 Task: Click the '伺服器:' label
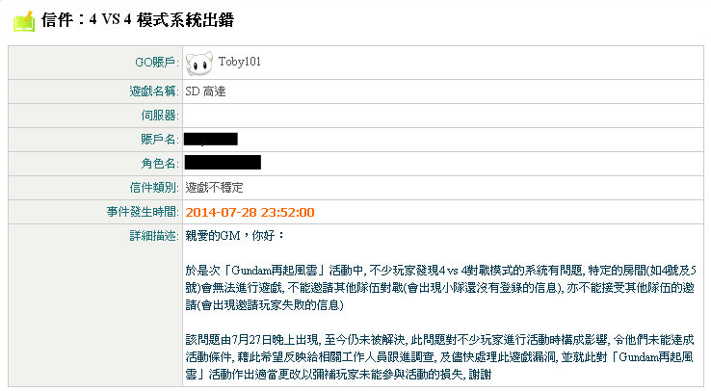coord(160,116)
